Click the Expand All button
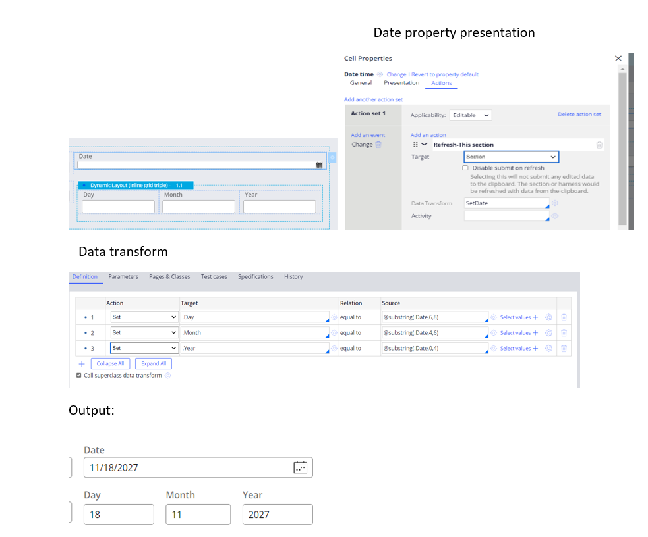Image resolution: width=648 pixels, height=537 pixels. pyautogui.click(x=154, y=363)
